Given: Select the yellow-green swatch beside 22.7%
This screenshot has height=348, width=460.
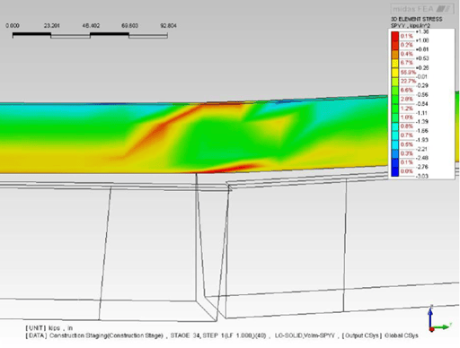Looking at the screenshot, I should [x=395, y=82].
